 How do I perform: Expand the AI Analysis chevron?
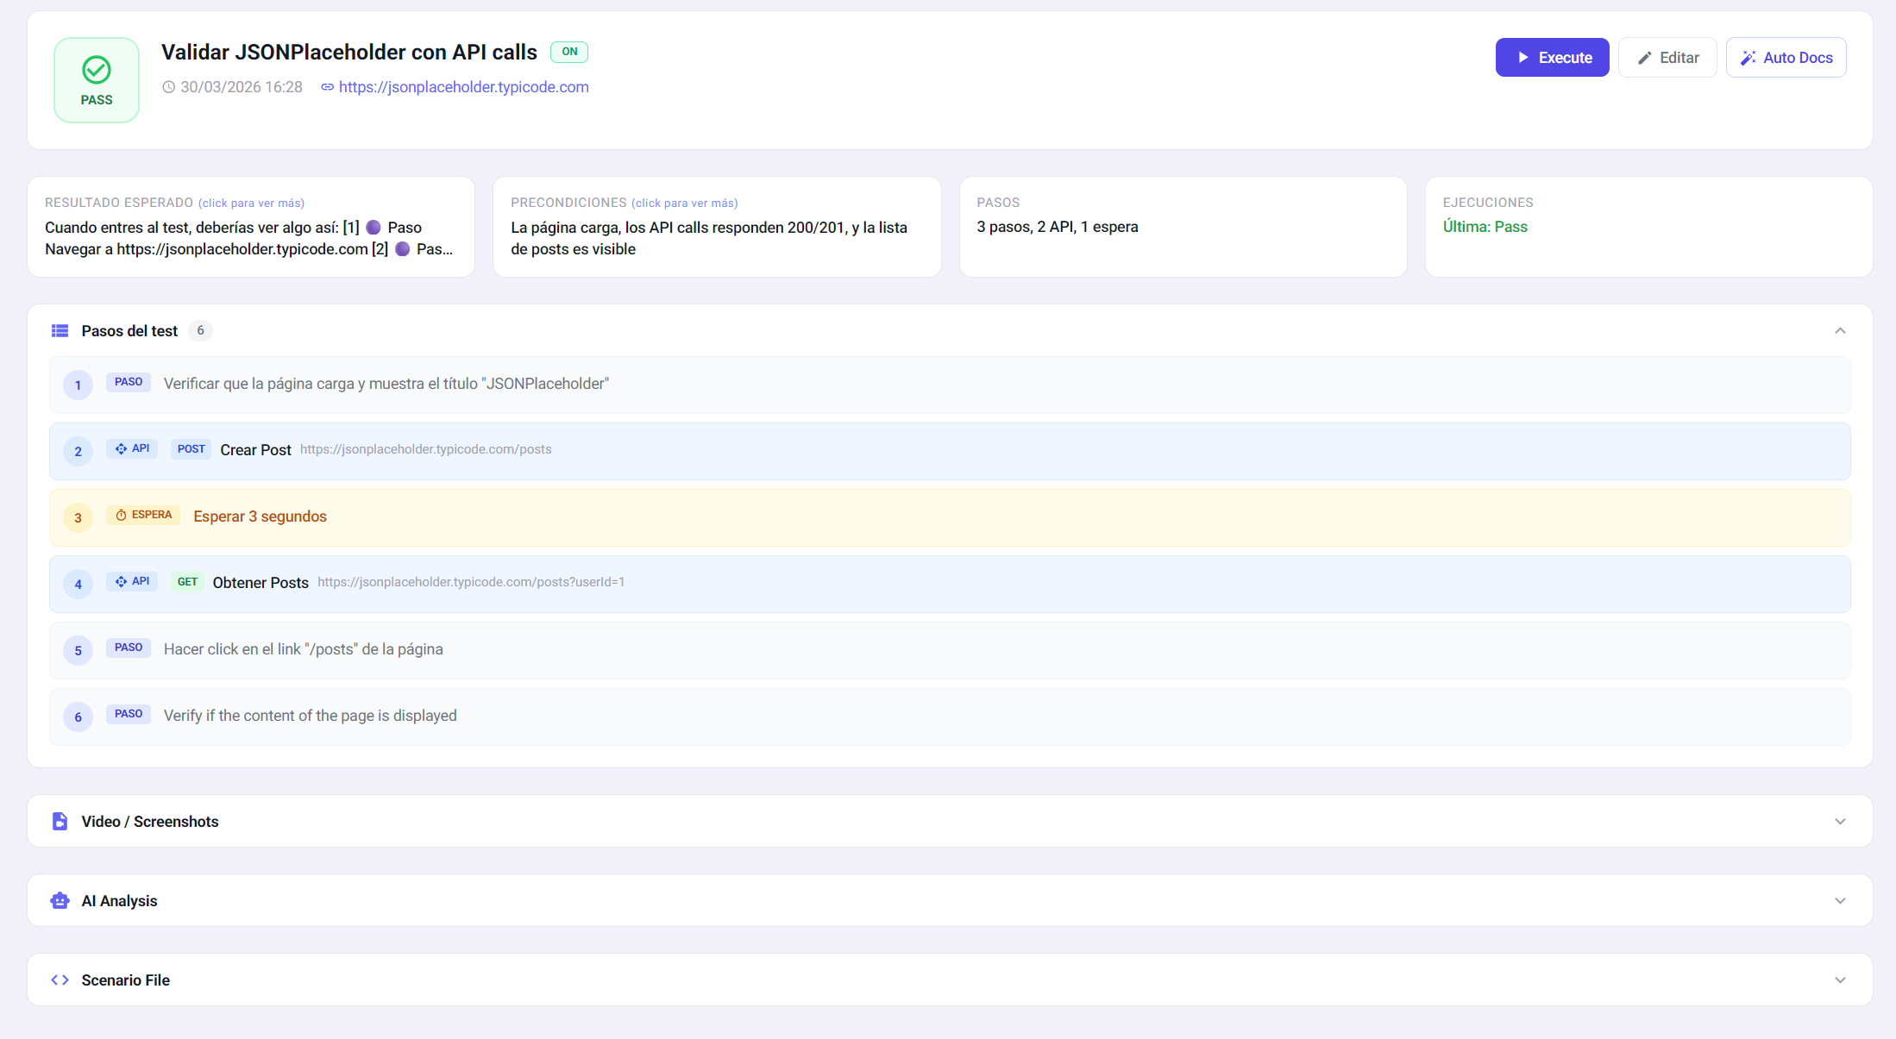(x=1840, y=901)
